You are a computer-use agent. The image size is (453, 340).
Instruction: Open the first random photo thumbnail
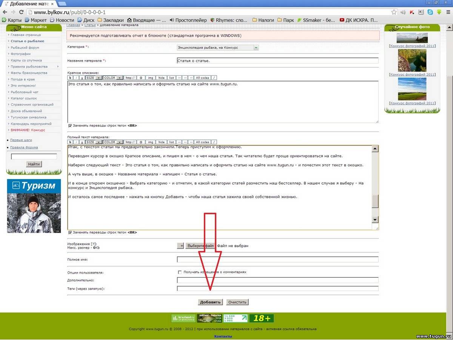(x=412, y=38)
